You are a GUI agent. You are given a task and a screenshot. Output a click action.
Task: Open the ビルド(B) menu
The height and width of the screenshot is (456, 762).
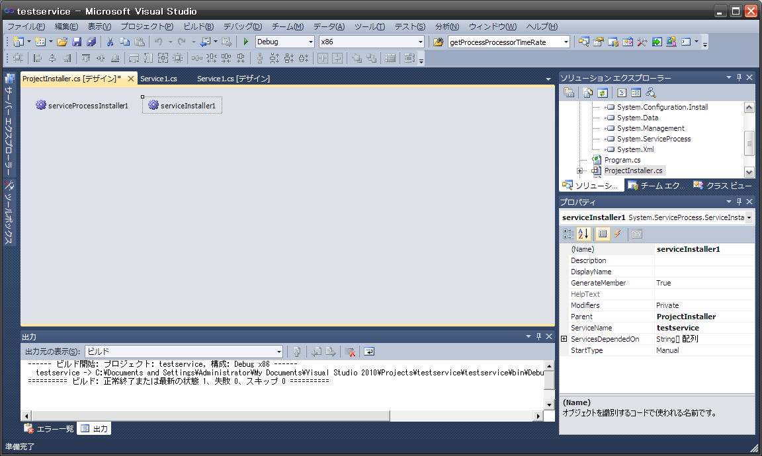[198, 26]
